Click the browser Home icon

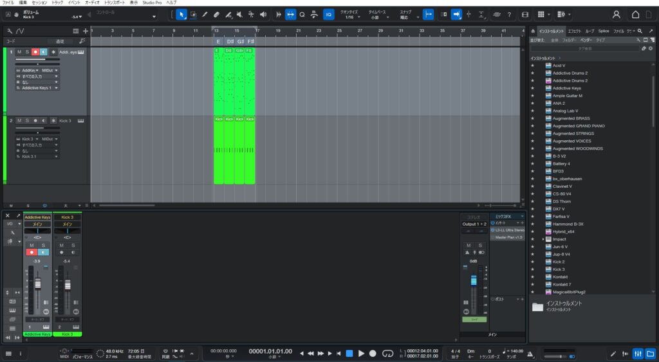(533, 31)
